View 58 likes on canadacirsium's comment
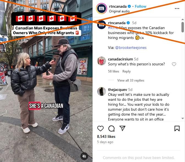Image resolution: width=185 pixels, height=162 pixels. tap(114, 71)
